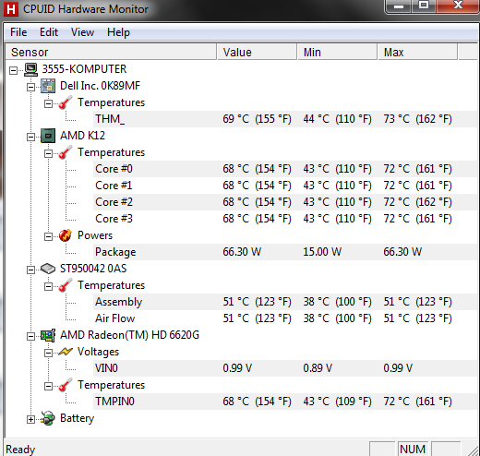Click the Dell Inc. motherboard icon
Viewport: 480px width, 456px height.
click(48, 86)
